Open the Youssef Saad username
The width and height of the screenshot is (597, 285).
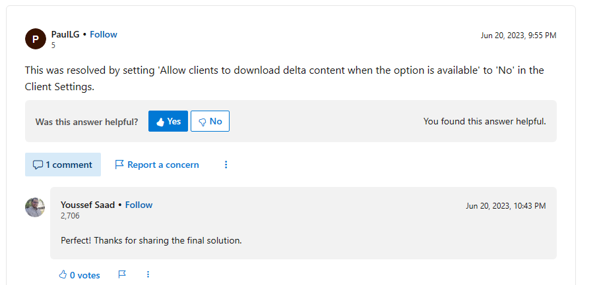pyautogui.click(x=88, y=205)
